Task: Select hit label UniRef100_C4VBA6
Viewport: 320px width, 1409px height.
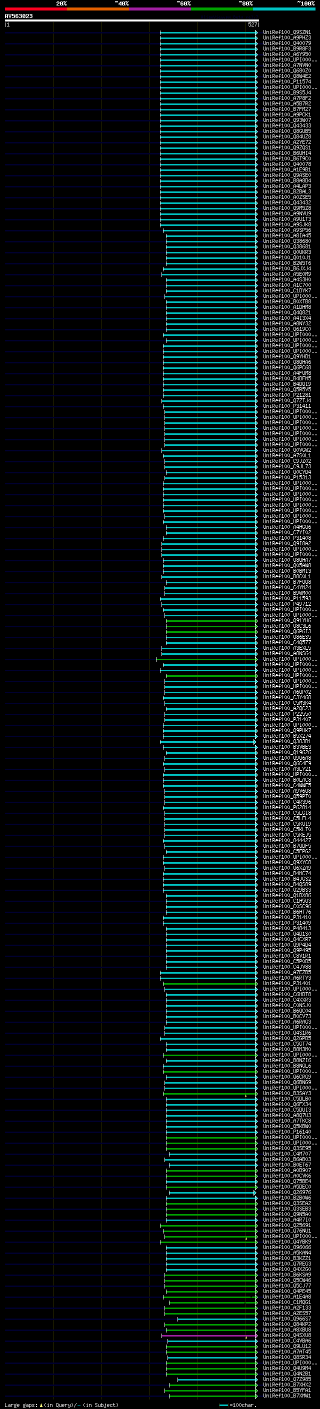Action: 287,1341
